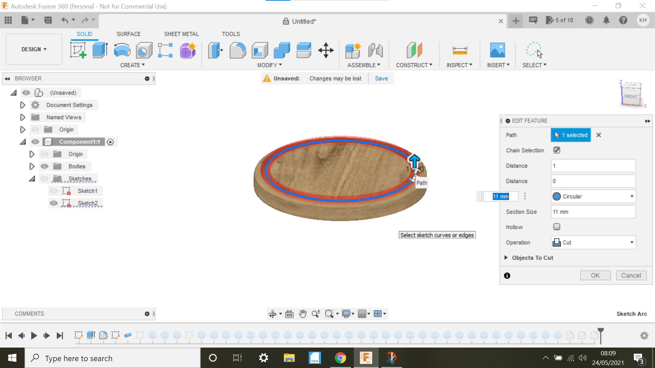Image resolution: width=655 pixels, height=368 pixels.
Task: Toggle visibility of Sketch2 in browser
Action: [54, 203]
